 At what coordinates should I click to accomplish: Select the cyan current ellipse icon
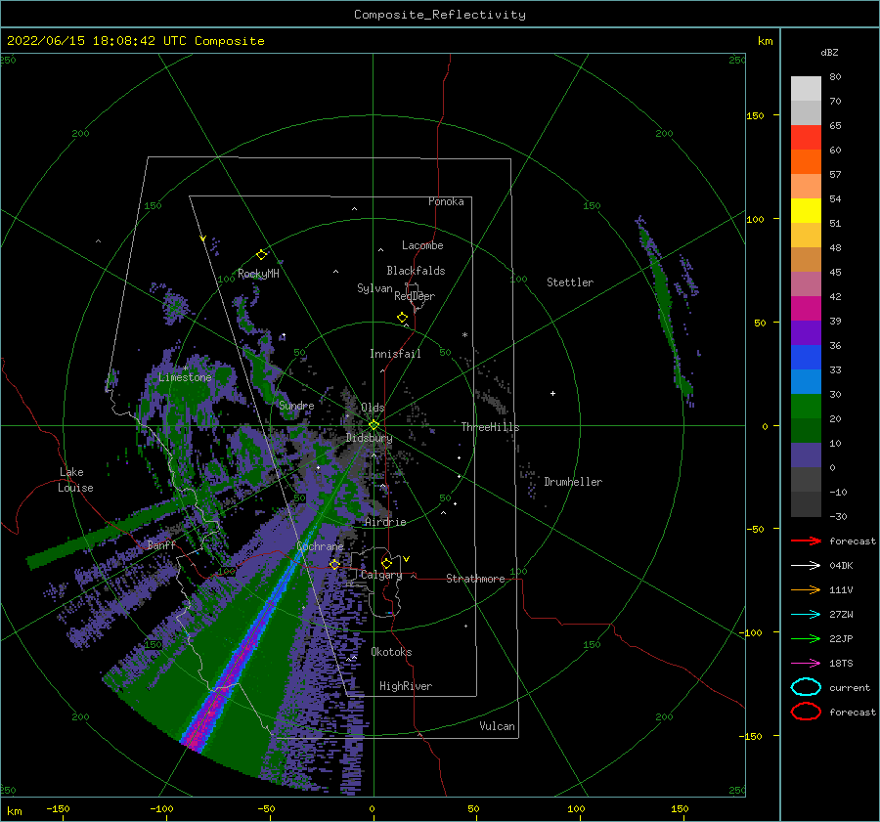(x=806, y=687)
